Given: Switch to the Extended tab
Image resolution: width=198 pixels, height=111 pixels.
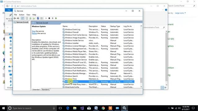Looking at the screenshot, I should click(36, 90).
